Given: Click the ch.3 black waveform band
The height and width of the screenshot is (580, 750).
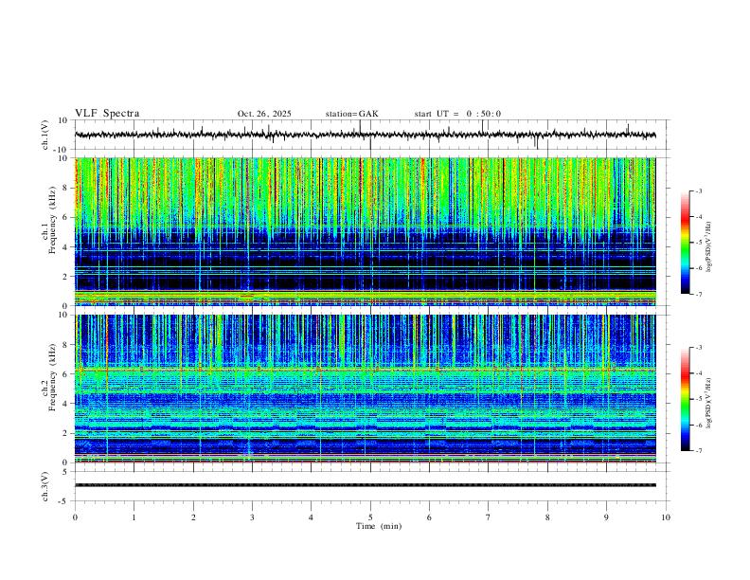Looking at the screenshot, I should click(365, 485).
